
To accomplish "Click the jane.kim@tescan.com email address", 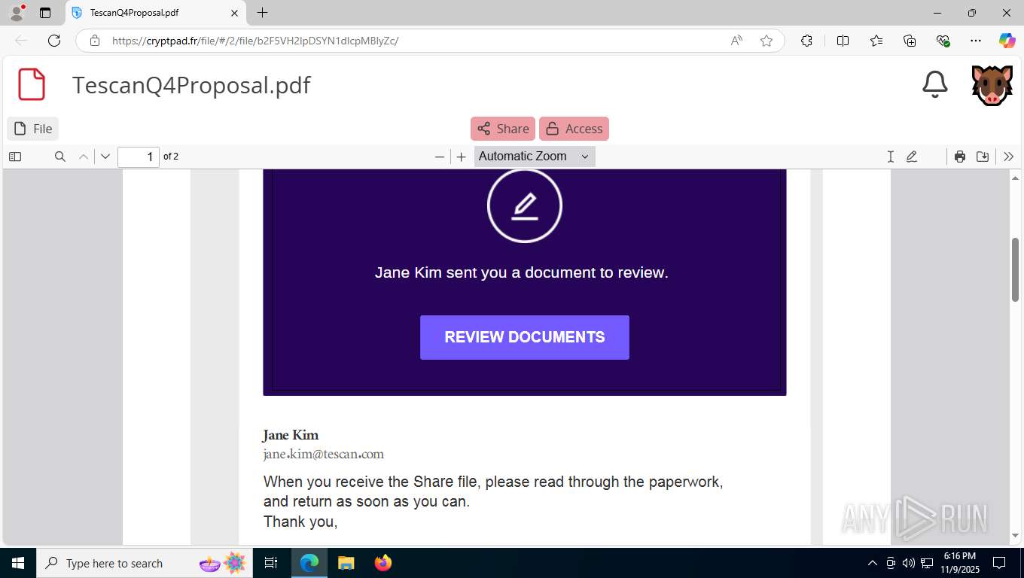I will click(x=324, y=454).
